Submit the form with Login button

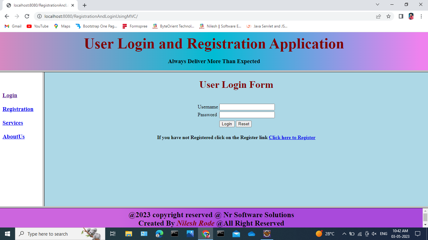coord(227,124)
